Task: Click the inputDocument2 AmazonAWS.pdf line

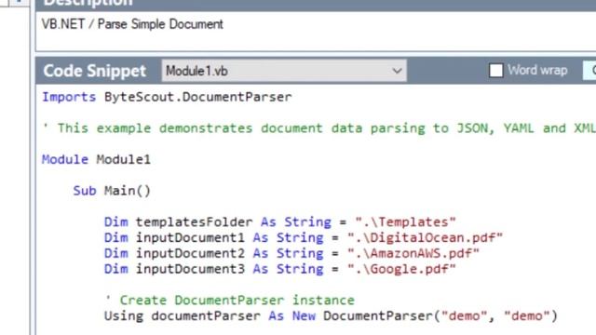Action: 291,253
